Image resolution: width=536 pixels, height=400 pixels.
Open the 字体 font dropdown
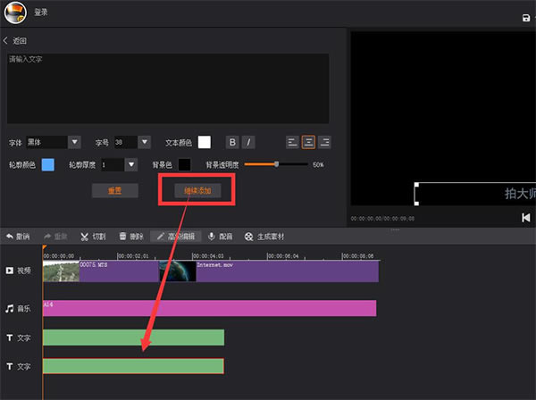74,142
